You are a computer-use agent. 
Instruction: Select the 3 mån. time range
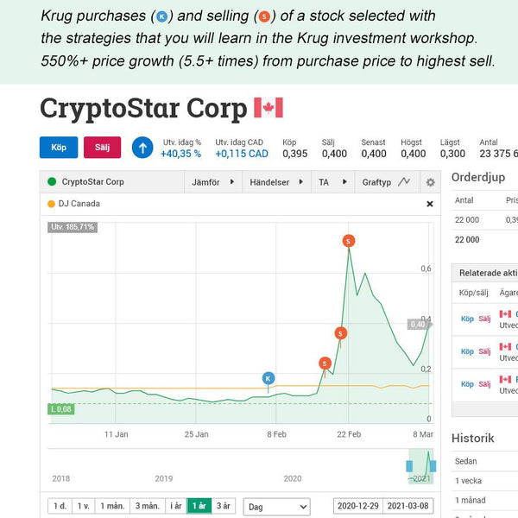148,506
